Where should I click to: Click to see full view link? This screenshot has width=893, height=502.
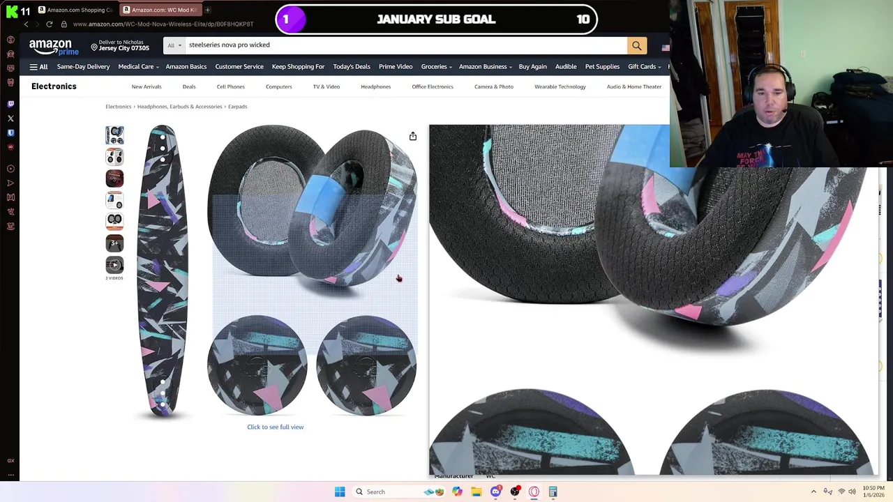point(276,427)
